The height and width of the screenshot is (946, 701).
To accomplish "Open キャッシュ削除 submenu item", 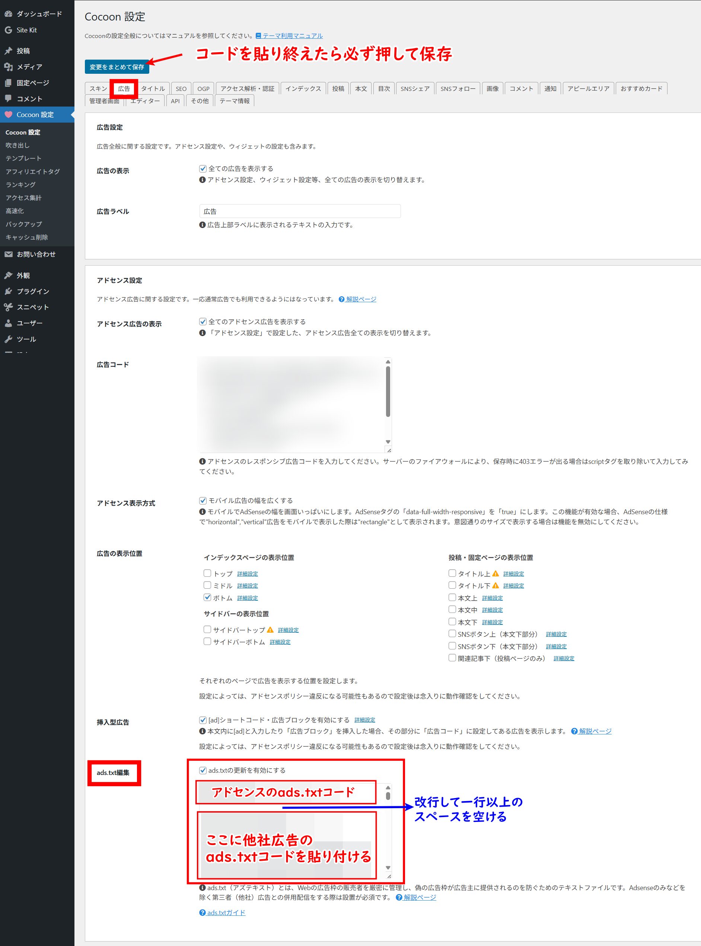I will tap(27, 237).
